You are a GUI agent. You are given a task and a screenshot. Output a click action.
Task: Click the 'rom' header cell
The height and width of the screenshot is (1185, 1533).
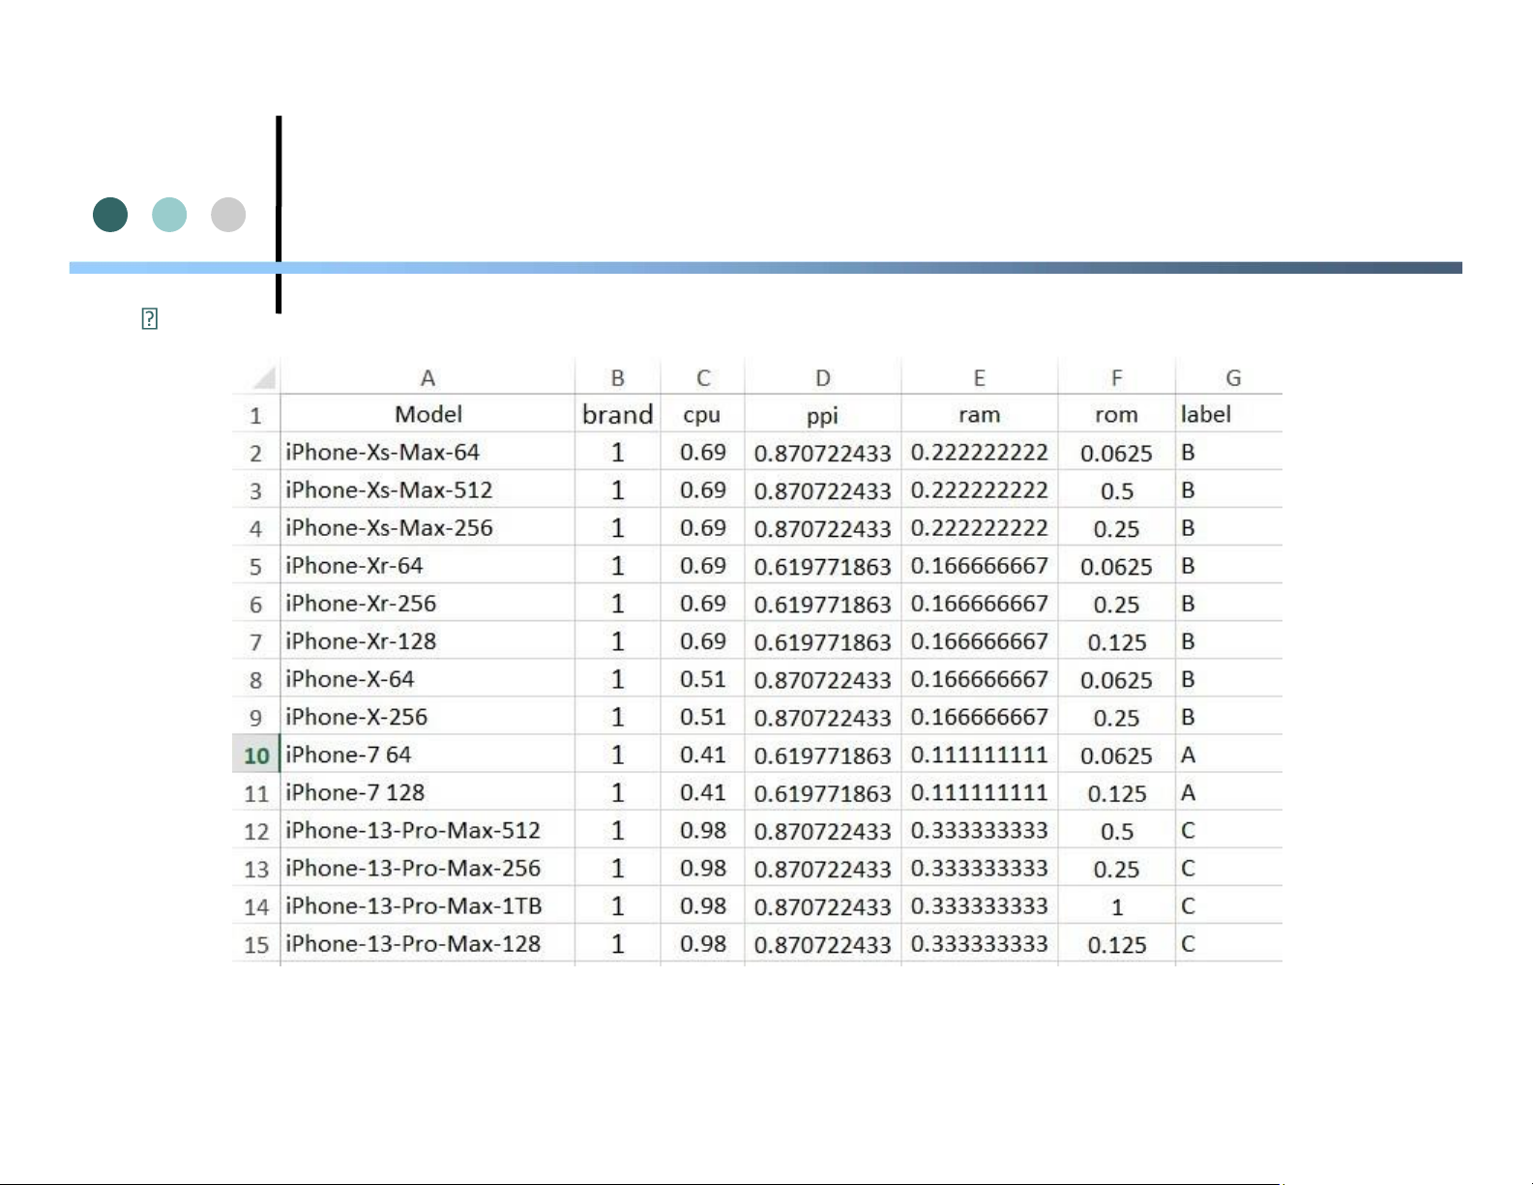click(x=1117, y=414)
